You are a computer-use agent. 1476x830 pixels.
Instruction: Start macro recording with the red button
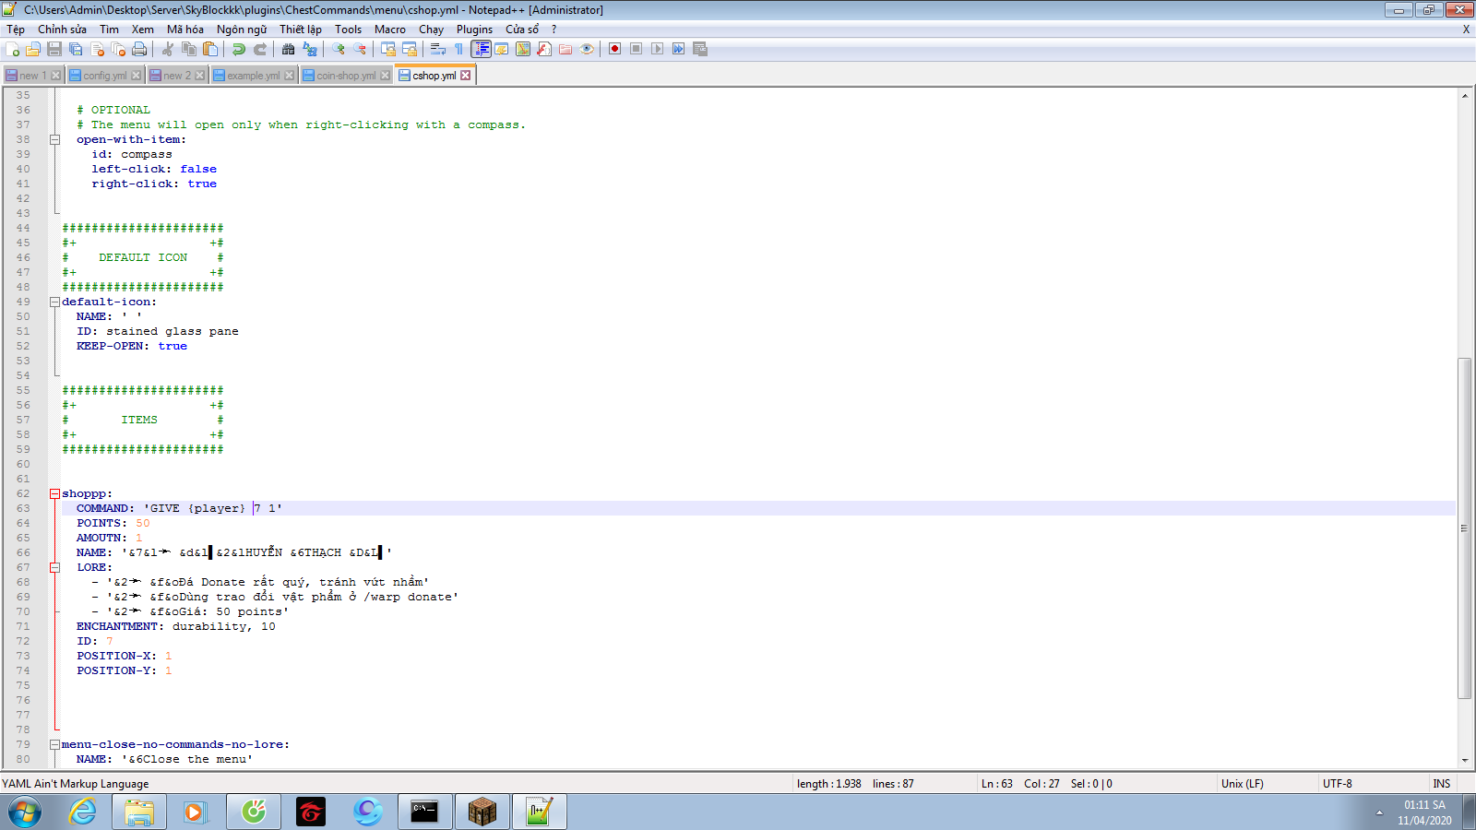pos(614,49)
